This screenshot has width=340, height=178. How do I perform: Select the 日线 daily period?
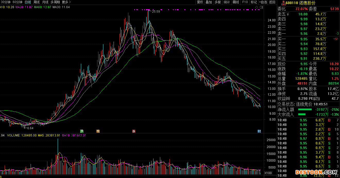28,2
